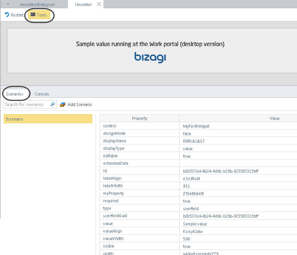Click the control property name
Image resolution: width=297 pixels, height=255 pixels.
click(109, 126)
